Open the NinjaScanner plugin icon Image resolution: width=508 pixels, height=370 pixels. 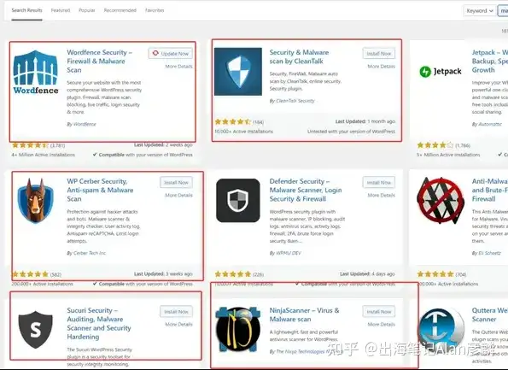[x=238, y=330]
